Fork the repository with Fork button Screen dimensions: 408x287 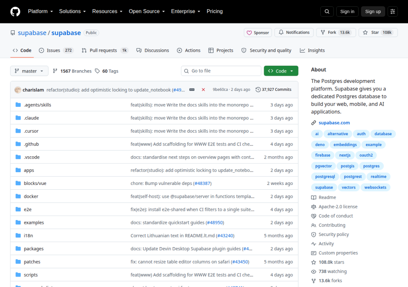point(336,32)
